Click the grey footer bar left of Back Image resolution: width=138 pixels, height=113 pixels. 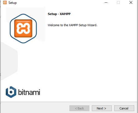tap(35, 108)
